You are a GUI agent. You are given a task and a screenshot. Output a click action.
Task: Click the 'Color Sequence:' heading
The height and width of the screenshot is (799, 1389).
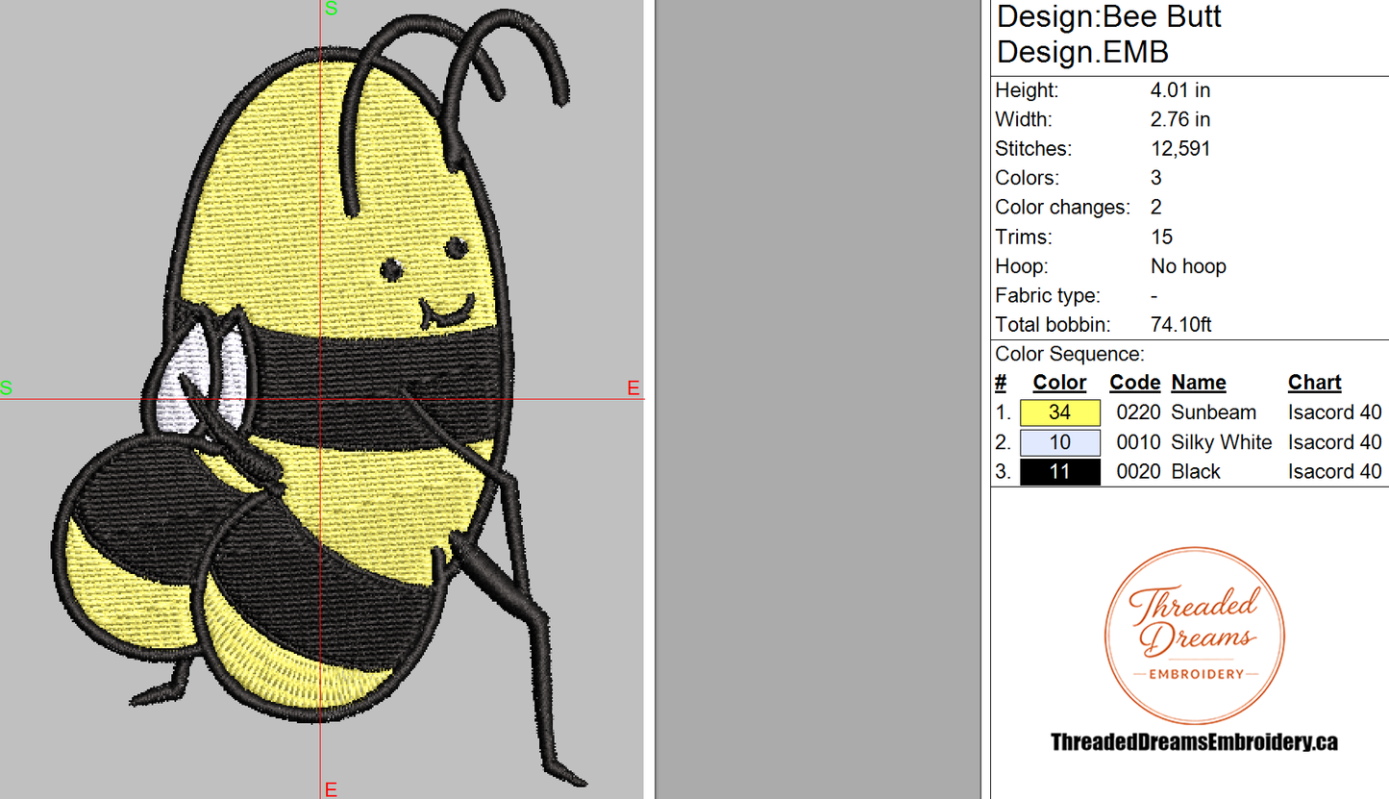click(x=1070, y=354)
